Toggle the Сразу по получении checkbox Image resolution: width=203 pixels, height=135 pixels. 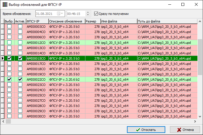(96, 14)
